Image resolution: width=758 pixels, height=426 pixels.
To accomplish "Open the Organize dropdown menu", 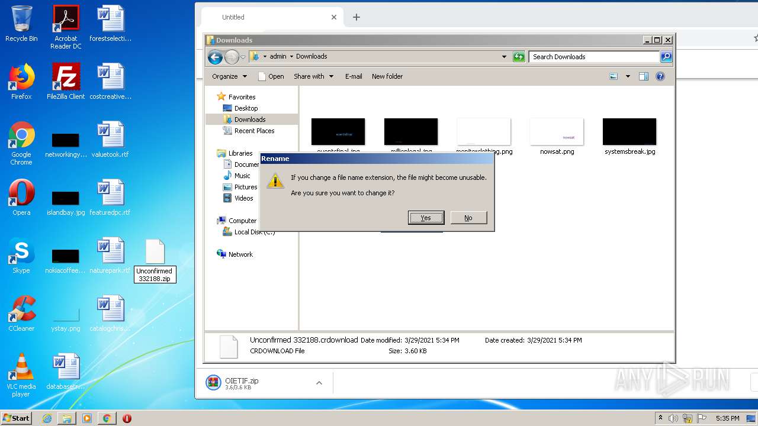I will point(229,76).
